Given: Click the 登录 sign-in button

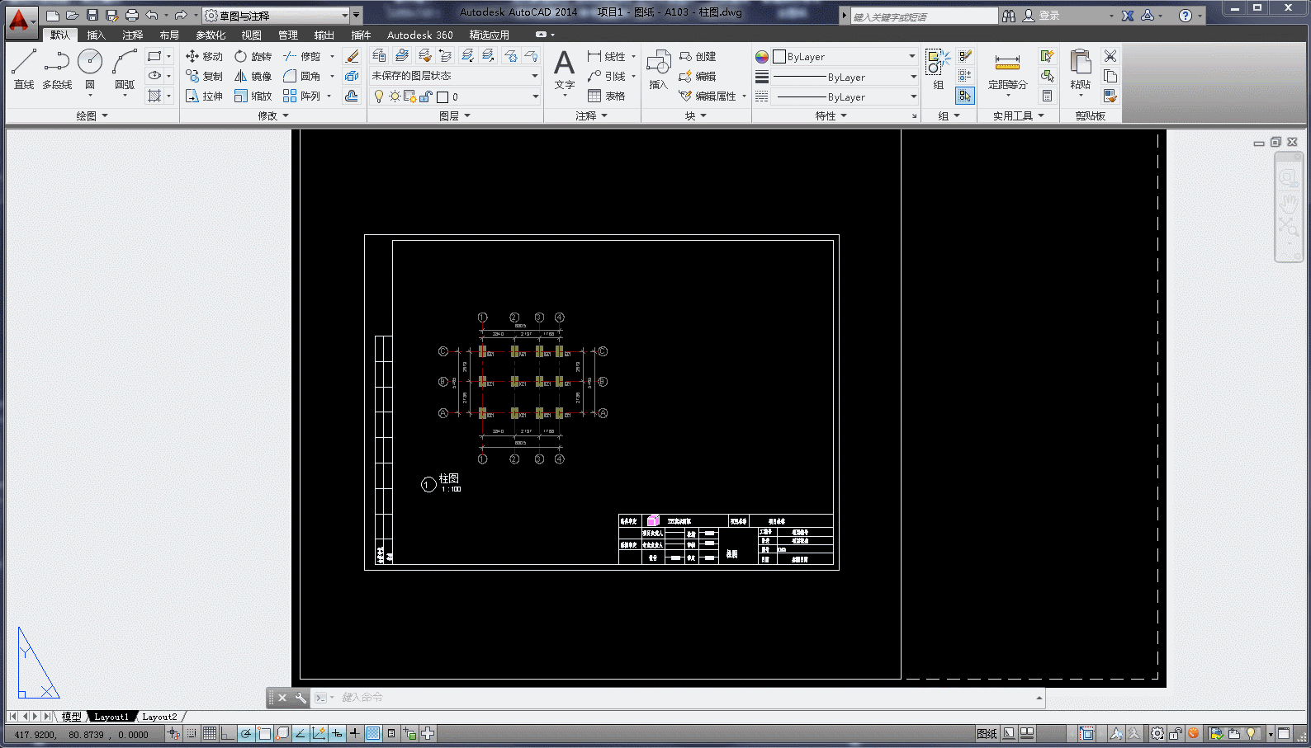Looking at the screenshot, I should pos(1041,16).
